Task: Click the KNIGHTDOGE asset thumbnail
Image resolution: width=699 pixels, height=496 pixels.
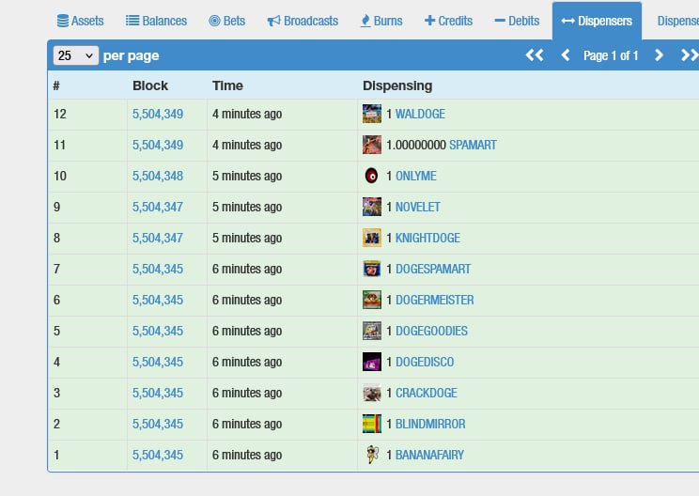Action: [x=372, y=238]
